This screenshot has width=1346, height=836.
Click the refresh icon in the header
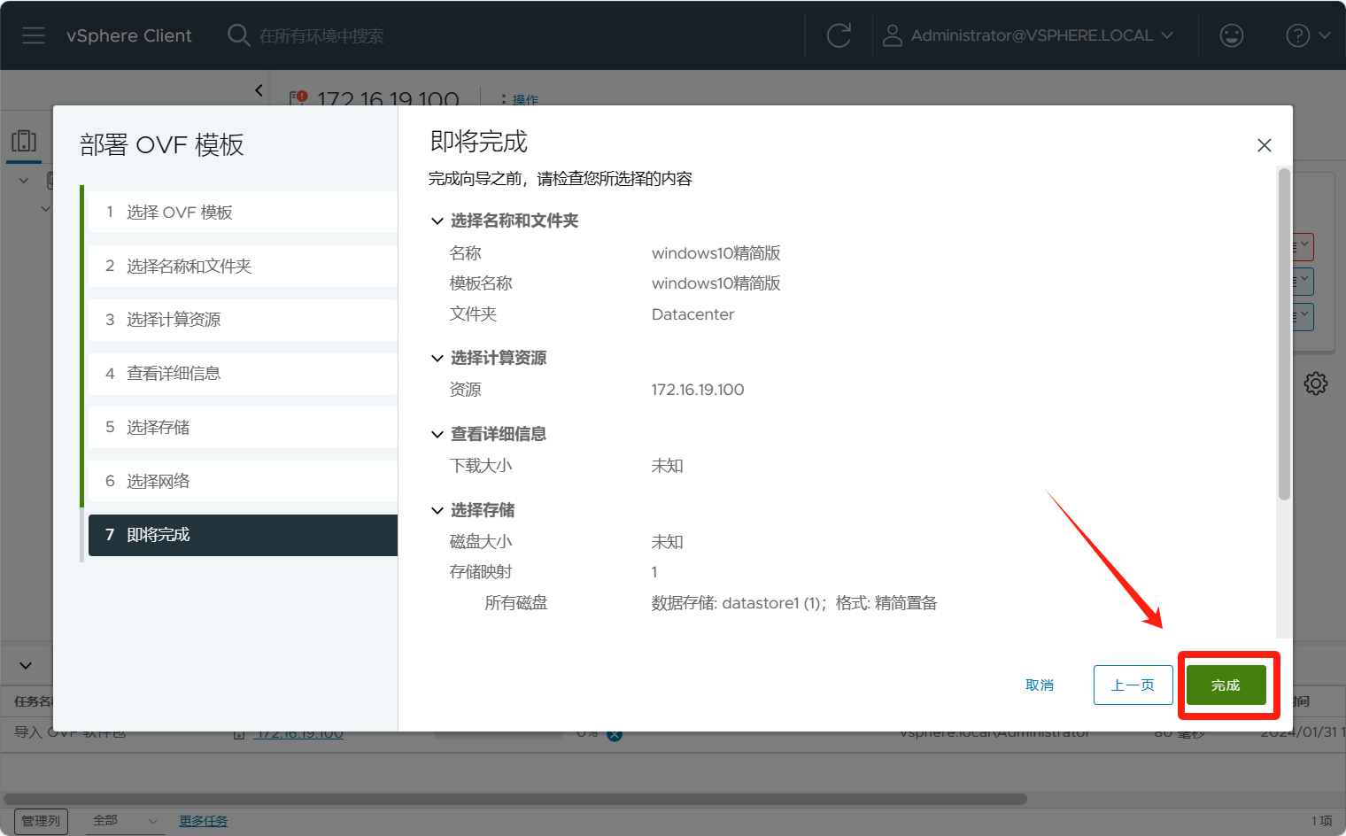click(839, 35)
